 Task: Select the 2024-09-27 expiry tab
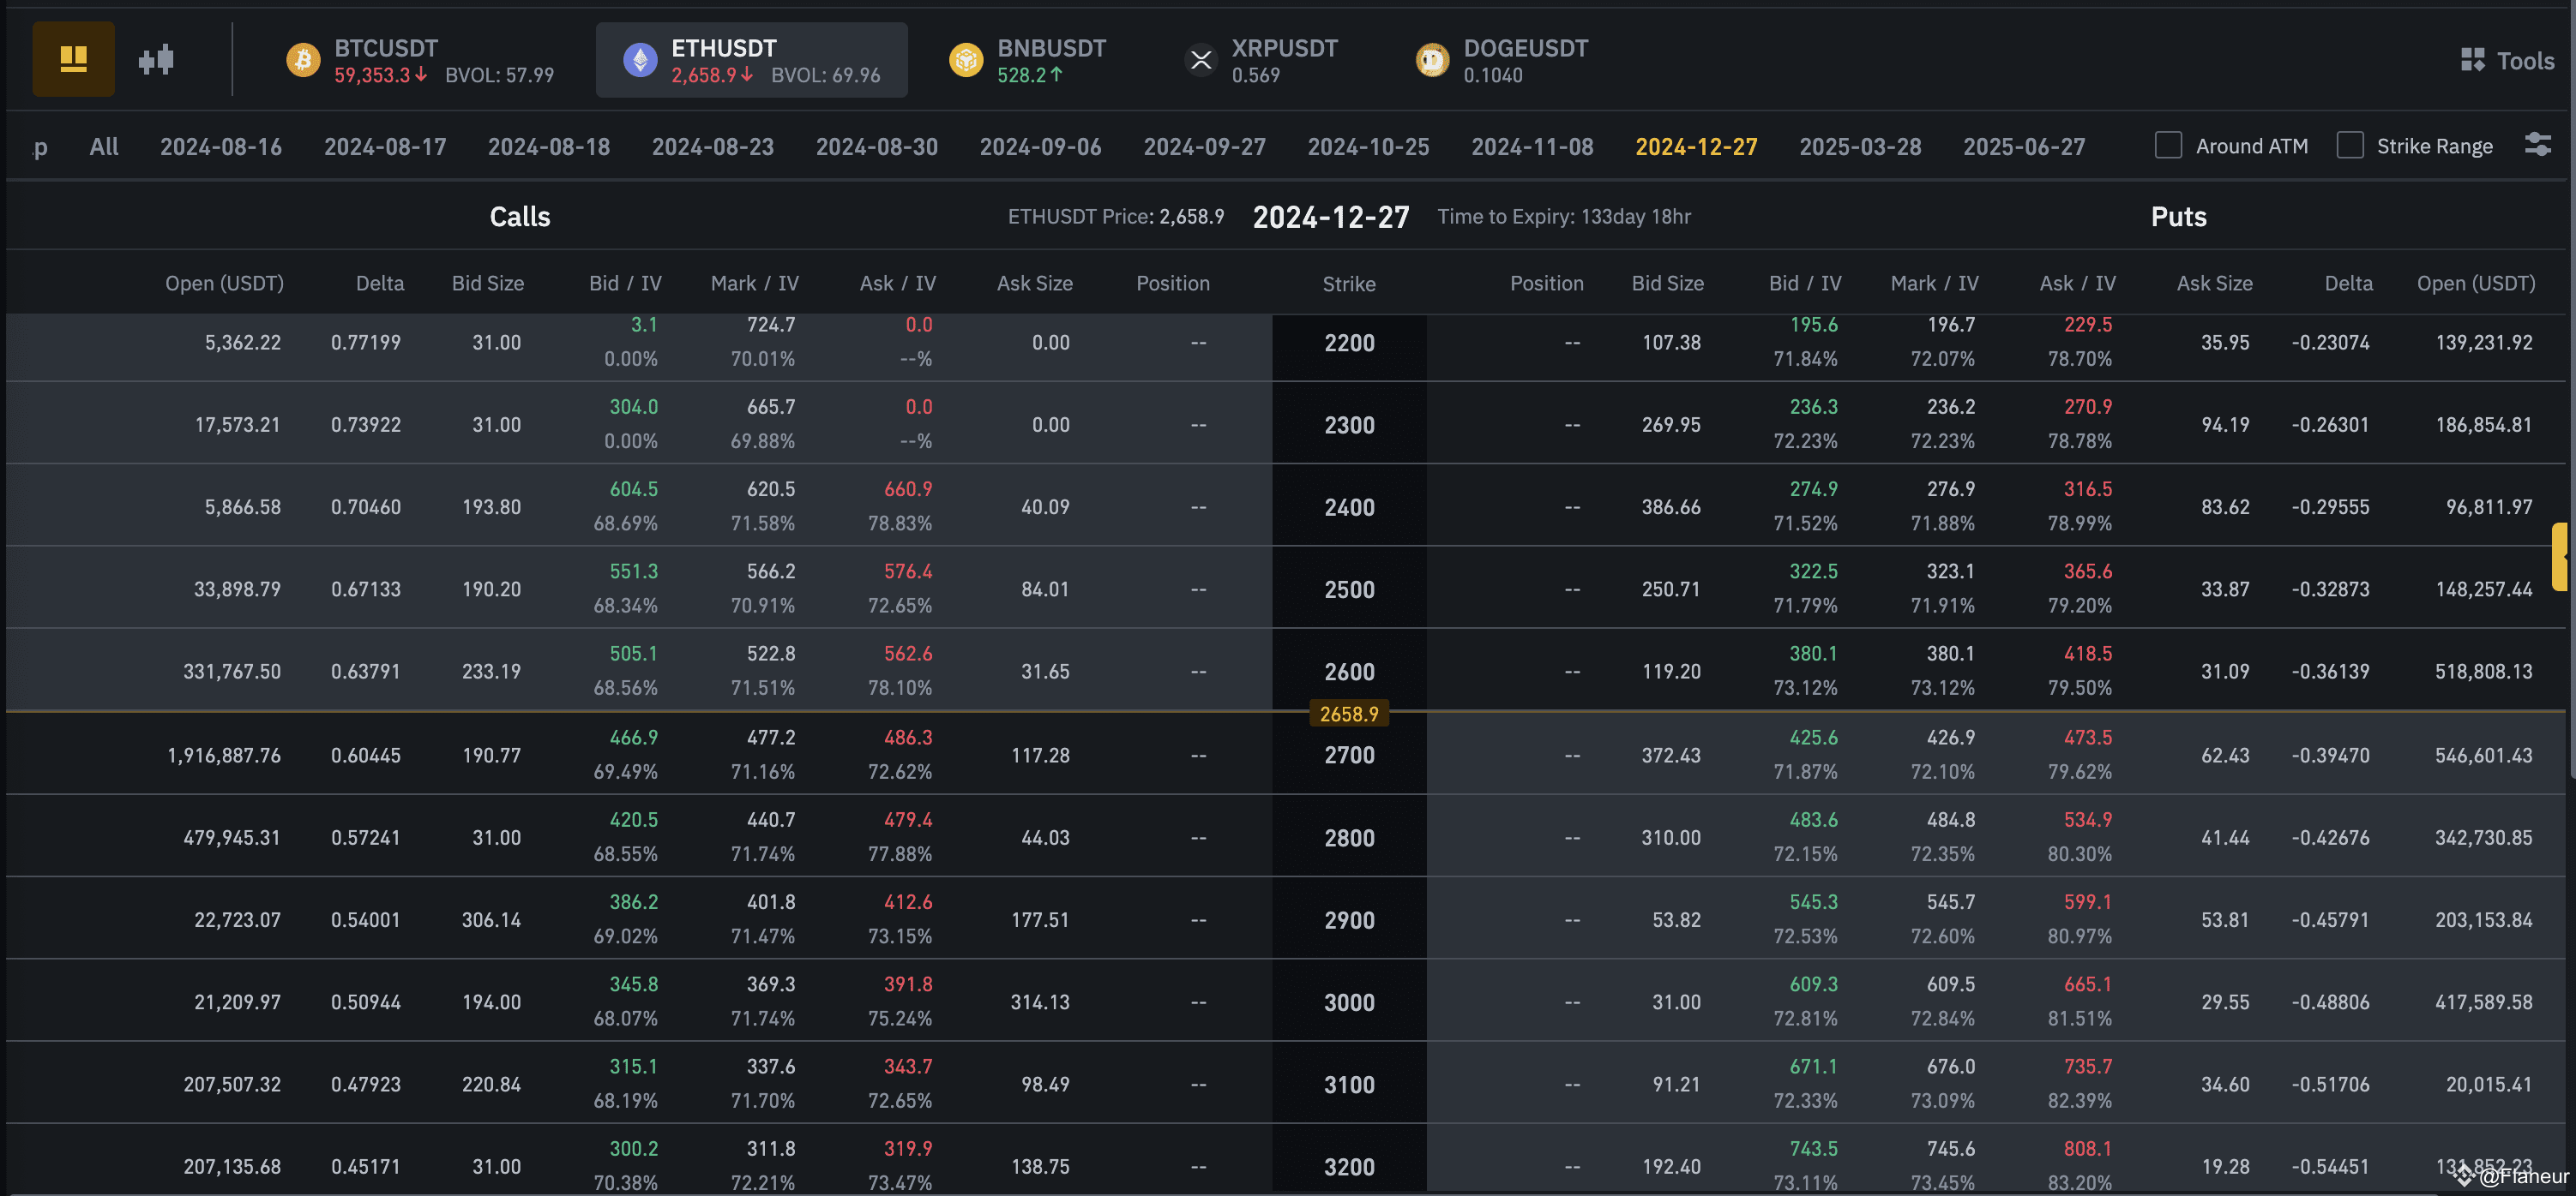pos(1204,147)
